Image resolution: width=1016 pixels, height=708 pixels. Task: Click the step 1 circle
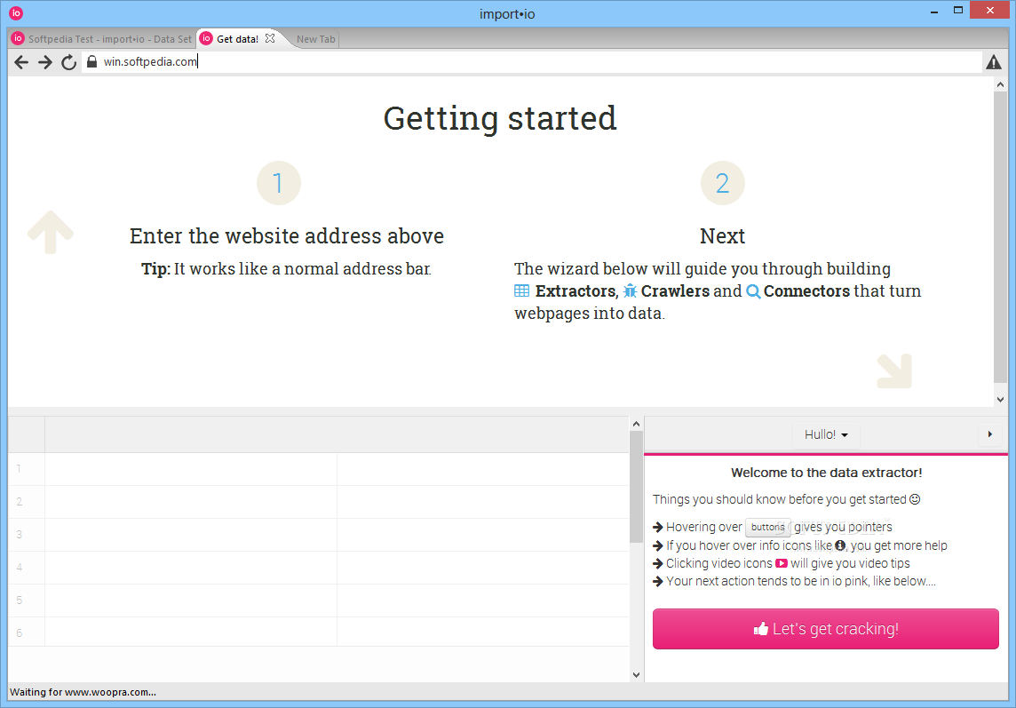click(279, 183)
